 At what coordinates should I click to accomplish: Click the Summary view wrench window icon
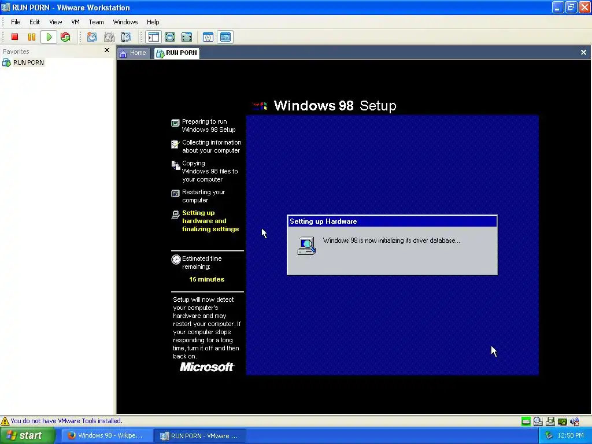pyautogui.click(x=208, y=37)
